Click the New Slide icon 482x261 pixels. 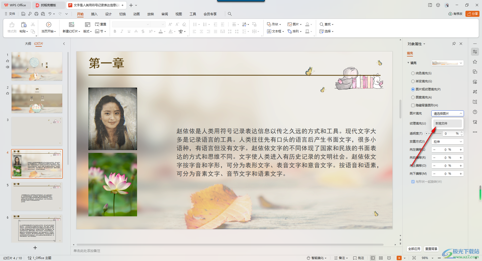72,25
